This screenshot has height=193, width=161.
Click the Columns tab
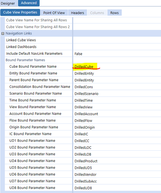pos(97,13)
